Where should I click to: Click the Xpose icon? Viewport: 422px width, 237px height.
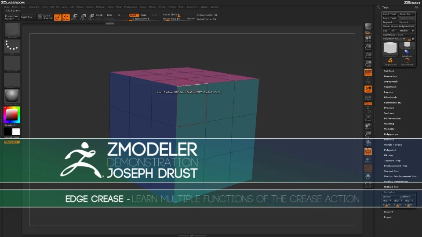(x=368, y=185)
